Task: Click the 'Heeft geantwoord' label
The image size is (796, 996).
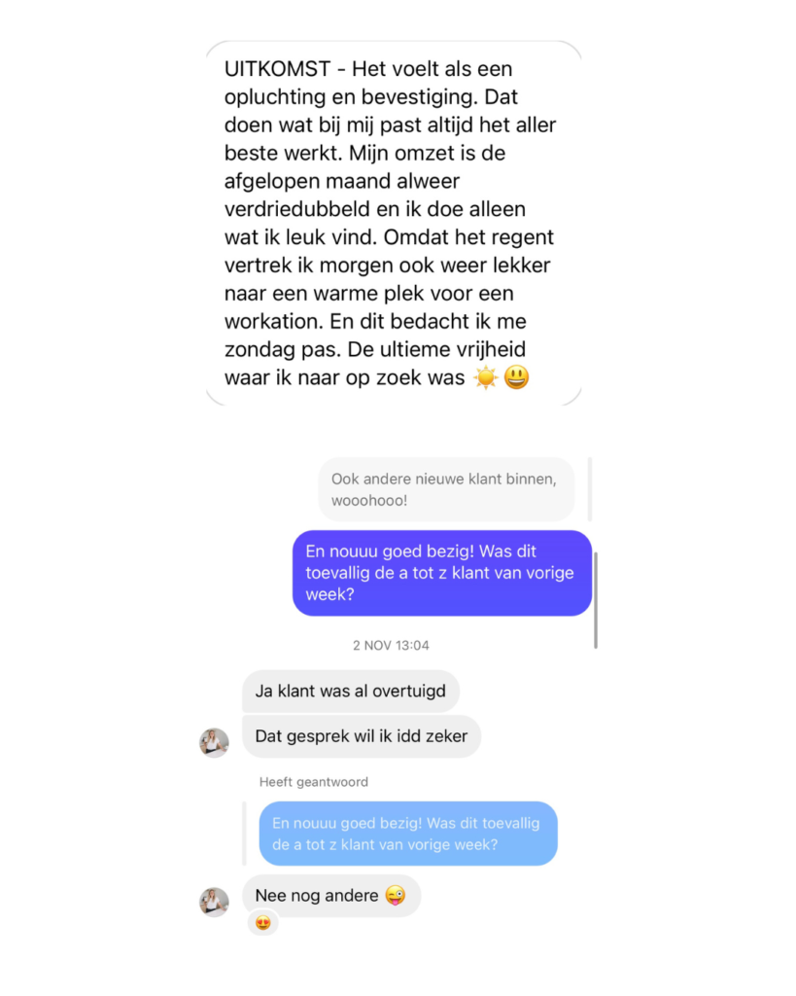Action: [x=314, y=782]
